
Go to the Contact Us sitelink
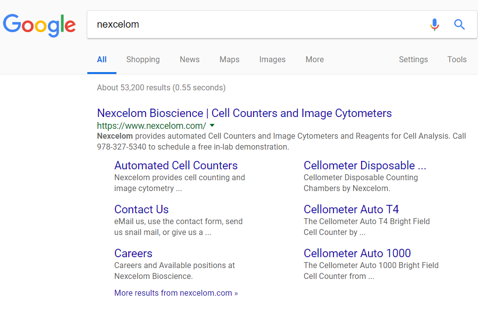[x=142, y=209]
